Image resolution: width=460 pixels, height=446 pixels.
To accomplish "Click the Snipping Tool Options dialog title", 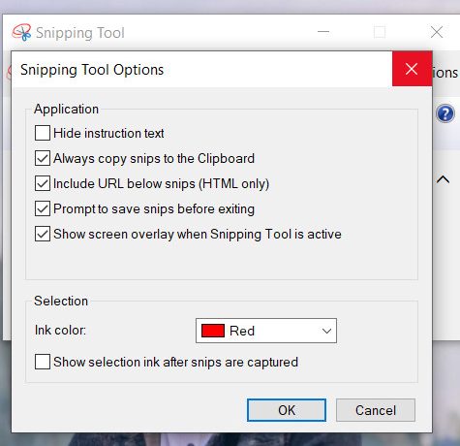I will point(92,70).
